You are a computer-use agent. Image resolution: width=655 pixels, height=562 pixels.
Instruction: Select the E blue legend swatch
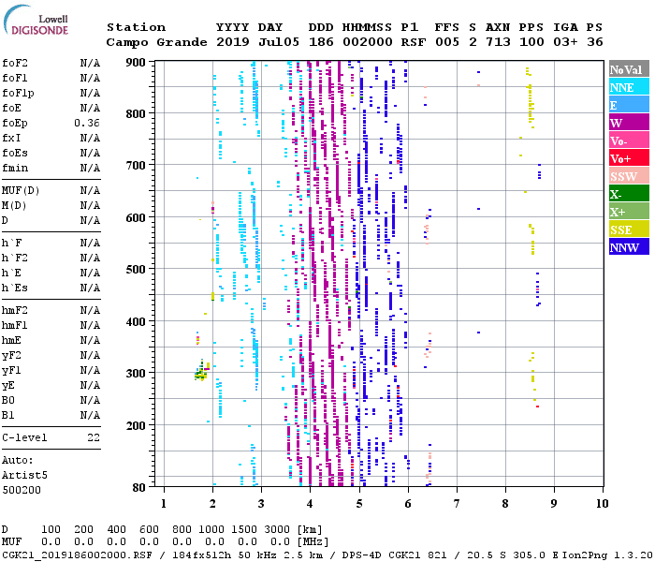click(x=629, y=105)
